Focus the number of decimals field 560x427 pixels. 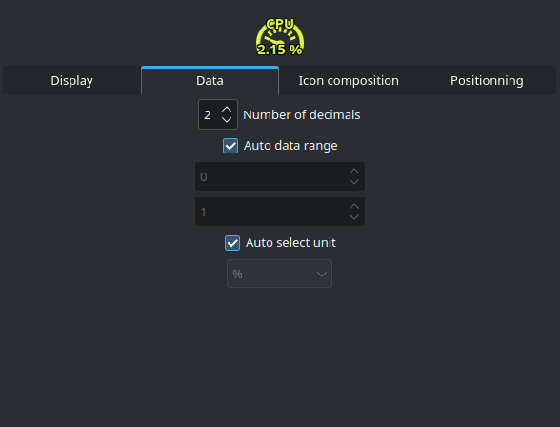210,114
